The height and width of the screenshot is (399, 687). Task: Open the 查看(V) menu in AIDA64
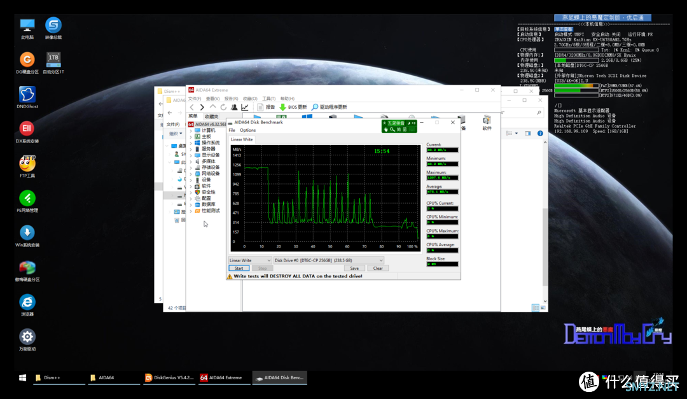tap(213, 99)
